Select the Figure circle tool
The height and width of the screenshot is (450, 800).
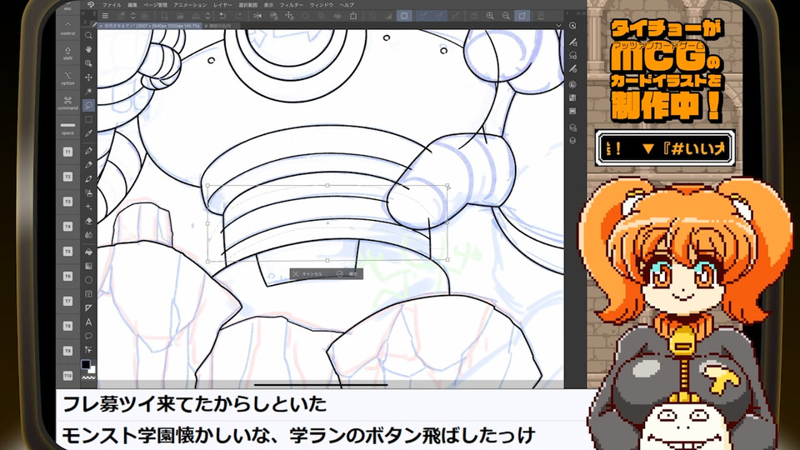(89, 280)
